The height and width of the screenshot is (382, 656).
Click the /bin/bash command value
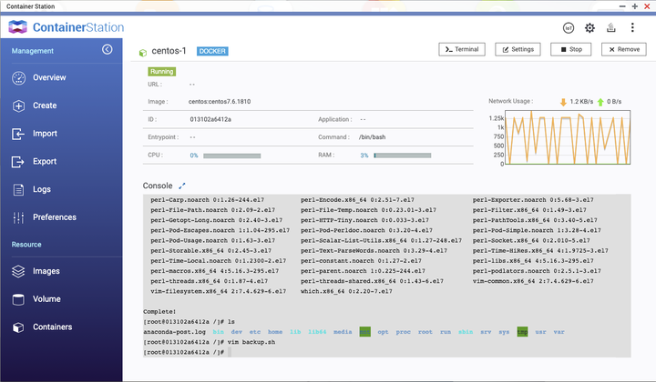tap(372, 137)
